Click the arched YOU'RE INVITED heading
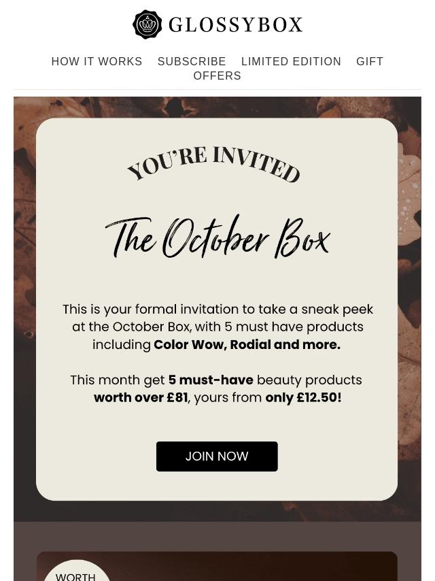435x581 pixels. point(214,164)
